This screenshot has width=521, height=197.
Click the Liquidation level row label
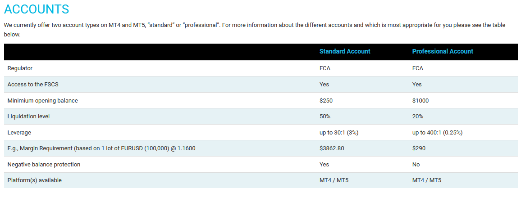tap(28, 116)
